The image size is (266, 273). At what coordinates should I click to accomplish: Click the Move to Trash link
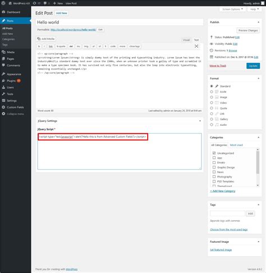[x=218, y=66]
